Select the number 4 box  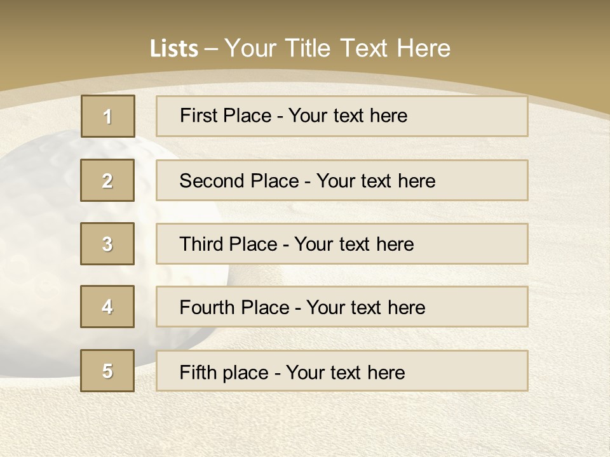pyautogui.click(x=107, y=307)
